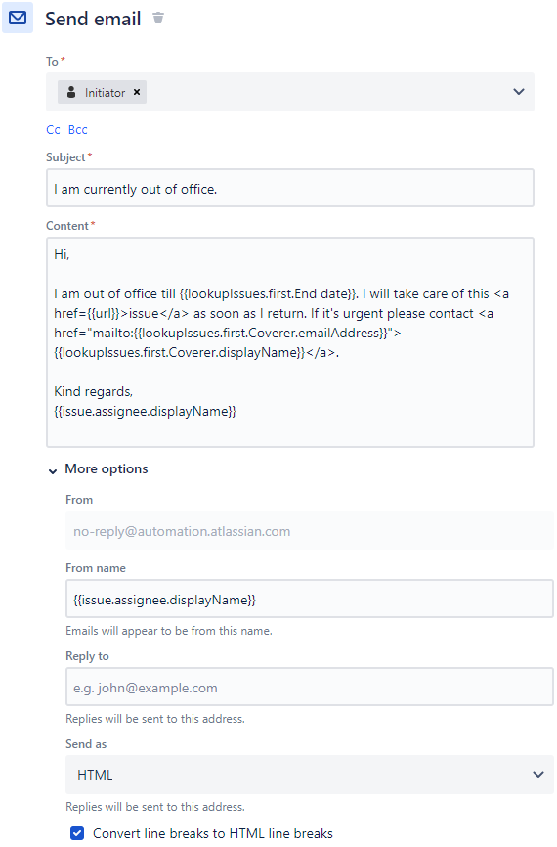557x847 pixels.
Task: Collapse the More options section chevron
Action: click(x=53, y=471)
